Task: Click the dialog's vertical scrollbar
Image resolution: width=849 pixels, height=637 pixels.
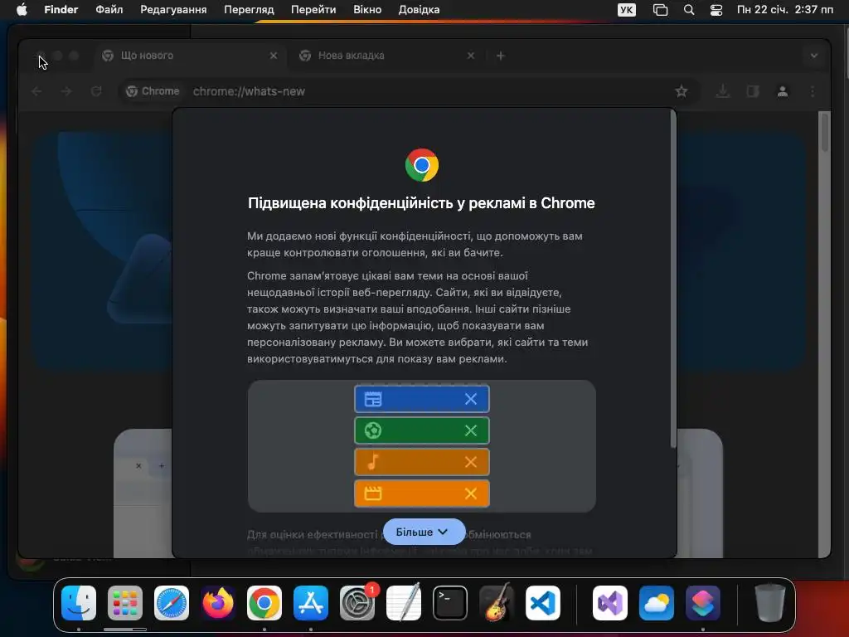Action: click(673, 279)
